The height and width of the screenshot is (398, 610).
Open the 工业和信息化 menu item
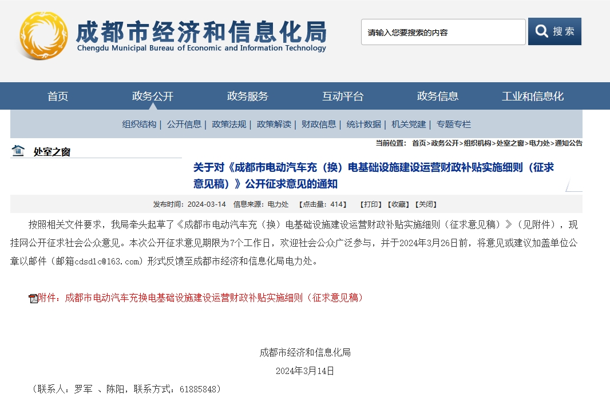[532, 97]
